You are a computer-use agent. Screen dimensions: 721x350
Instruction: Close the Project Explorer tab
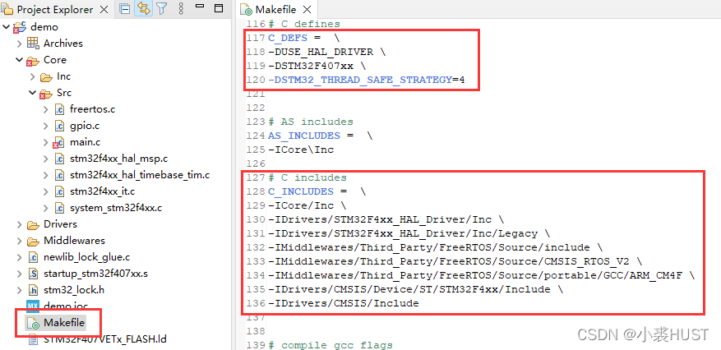point(104,10)
